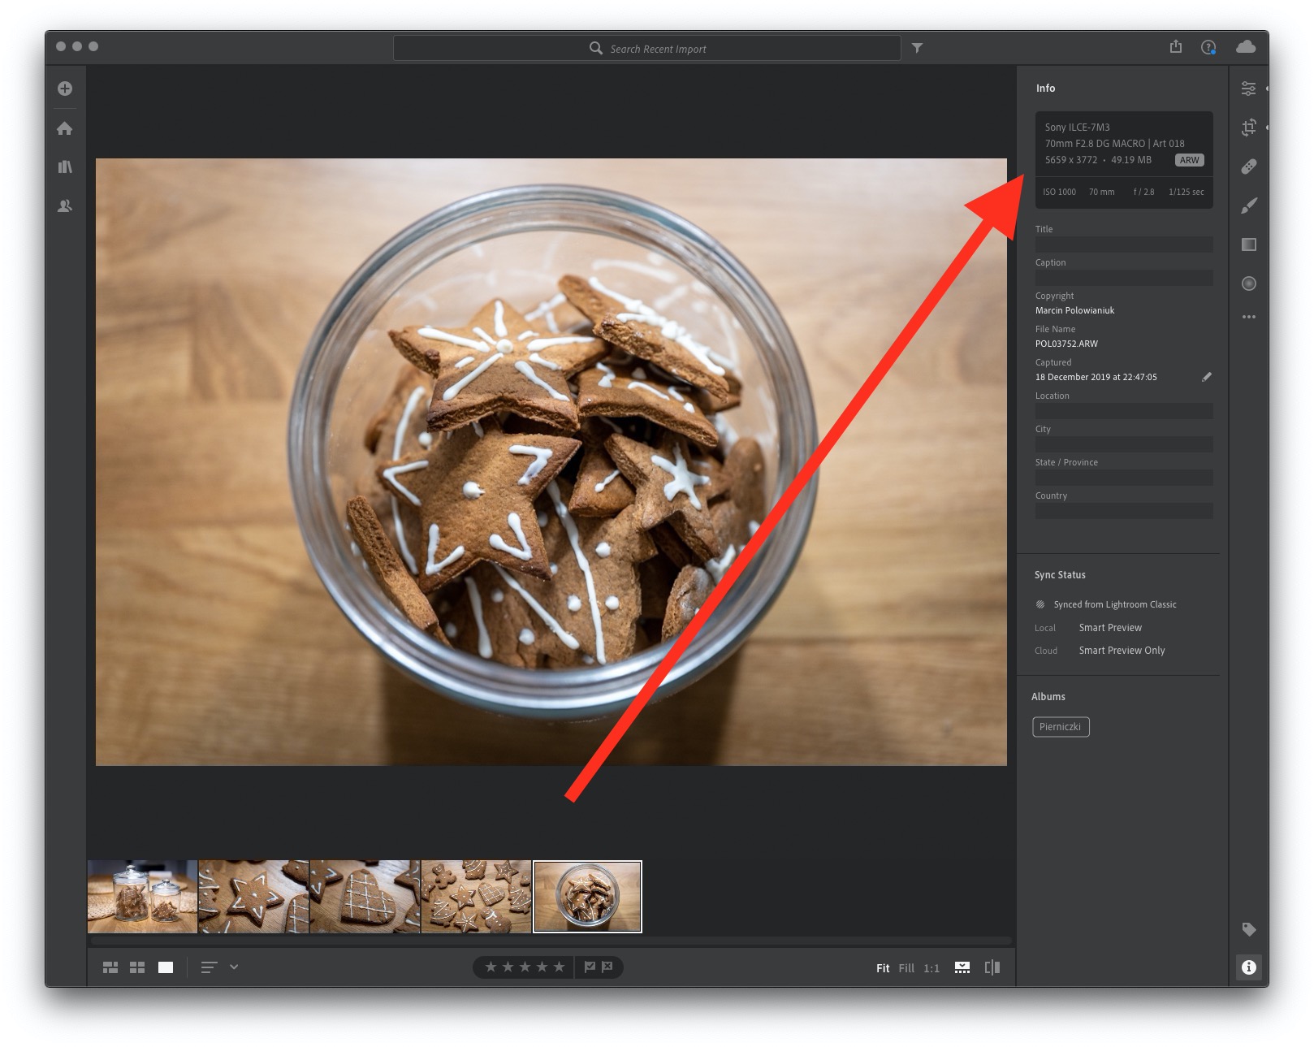Screen dimensions: 1314x1047
Task: Switch to Detail single-photo view
Action: [x=166, y=967]
